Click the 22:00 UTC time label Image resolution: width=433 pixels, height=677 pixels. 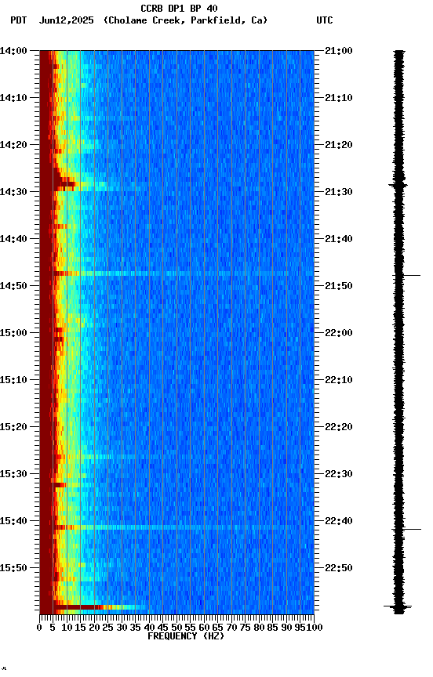pos(338,333)
